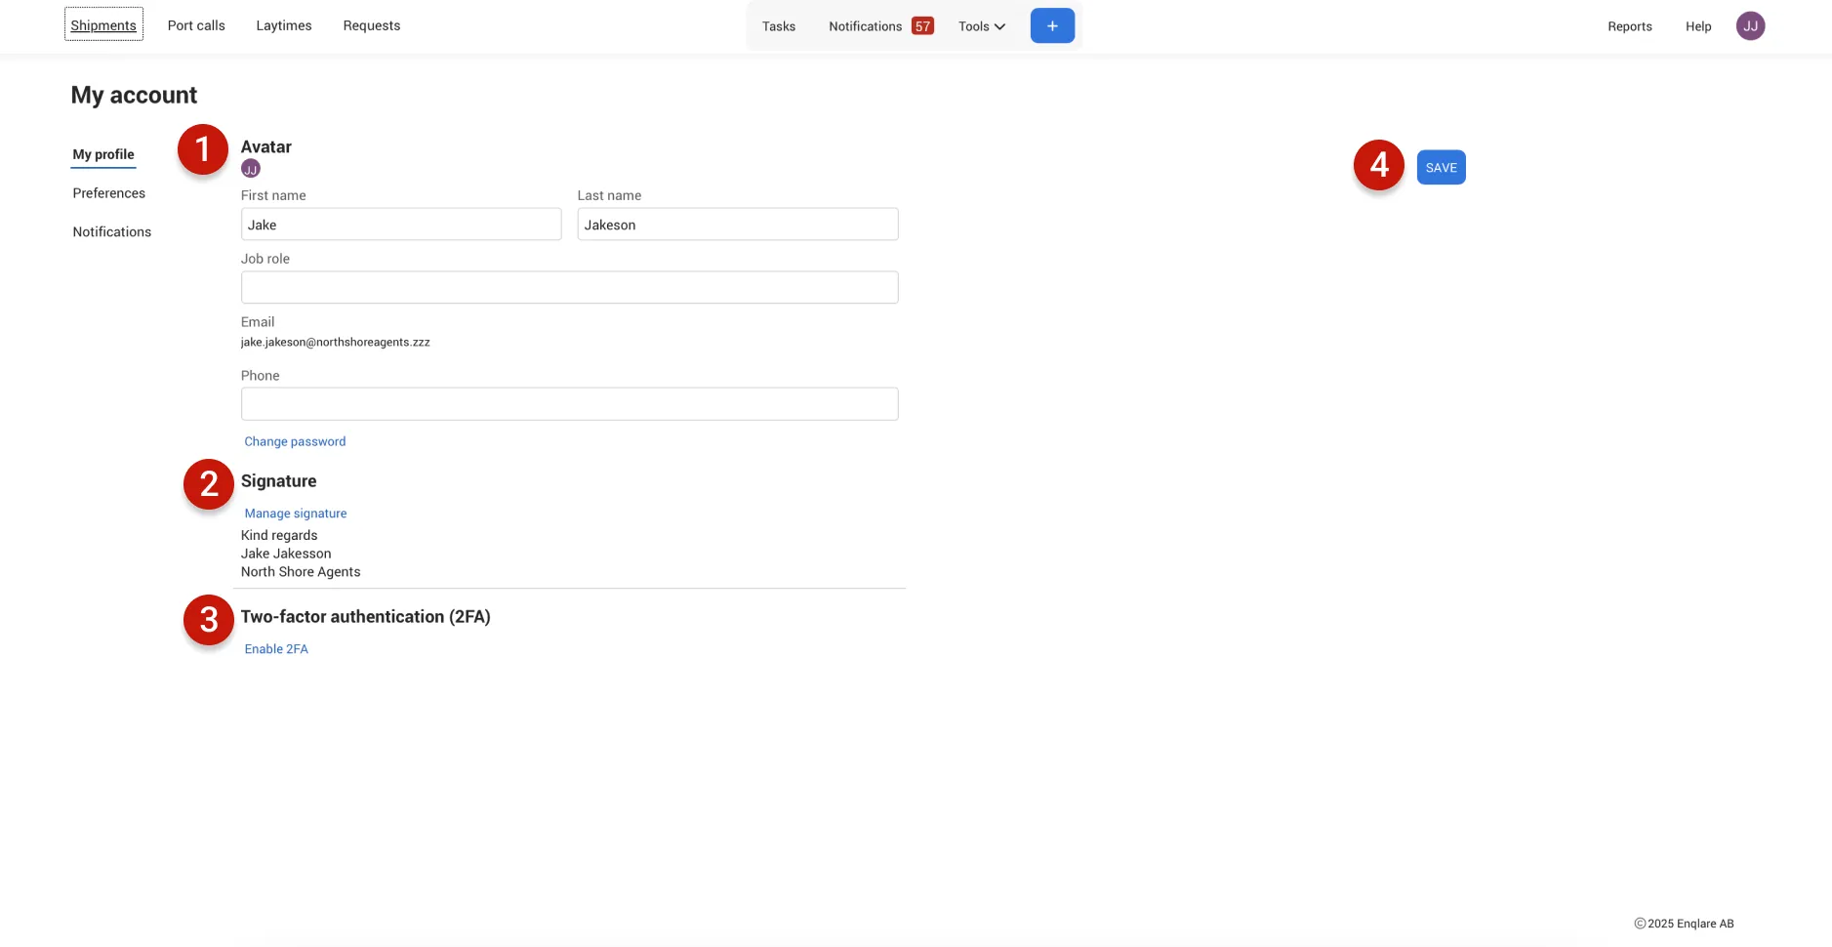
Task: Open Tasks in the top bar
Action: (779, 26)
